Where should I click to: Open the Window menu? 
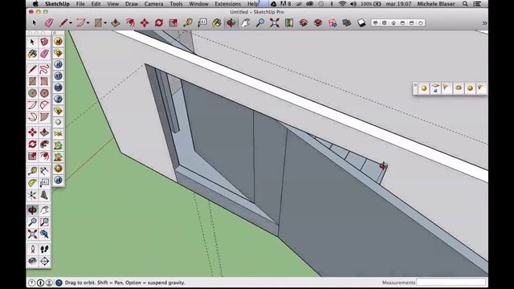pyautogui.click(x=198, y=4)
